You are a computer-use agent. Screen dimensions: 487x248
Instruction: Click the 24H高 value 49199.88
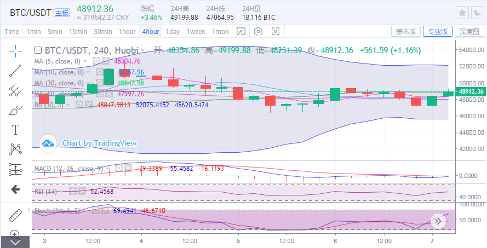(x=184, y=18)
